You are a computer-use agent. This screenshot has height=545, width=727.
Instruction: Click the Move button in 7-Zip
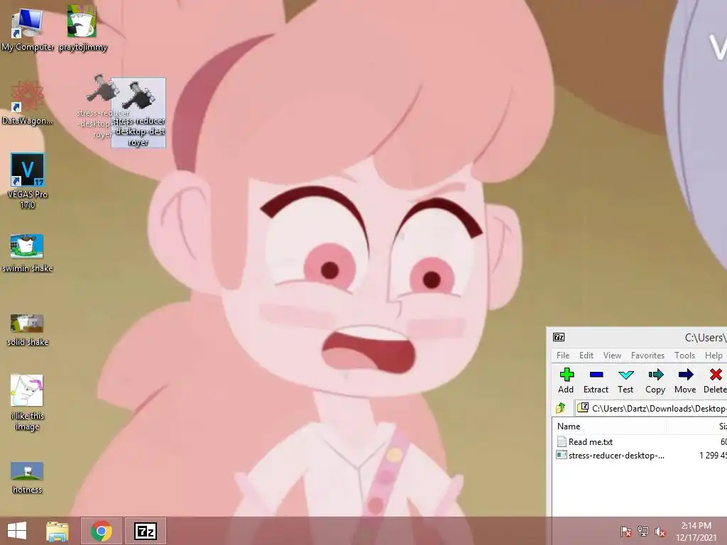[685, 380]
